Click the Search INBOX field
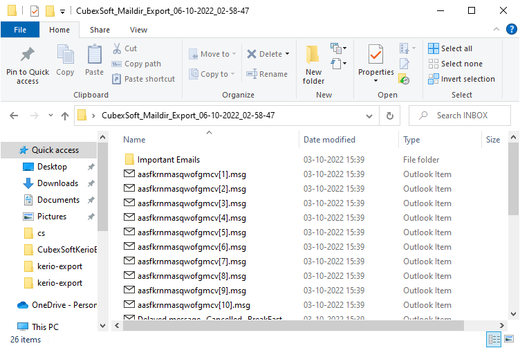Image resolution: width=520 pixels, height=348 pixels. click(460, 116)
